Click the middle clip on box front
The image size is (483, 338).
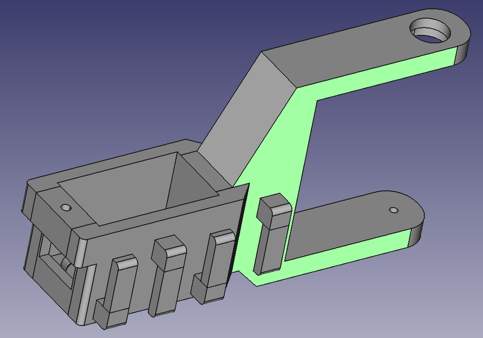(x=167, y=275)
